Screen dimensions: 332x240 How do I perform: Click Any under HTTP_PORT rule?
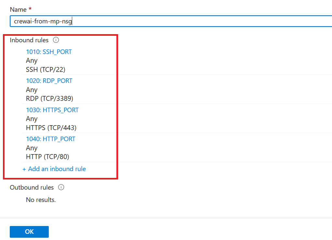[x=32, y=148]
